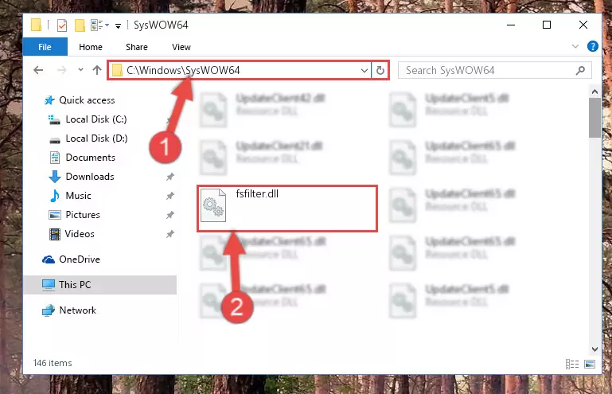
Task: Click the vertical scrollbar thumb
Action: [x=594, y=118]
